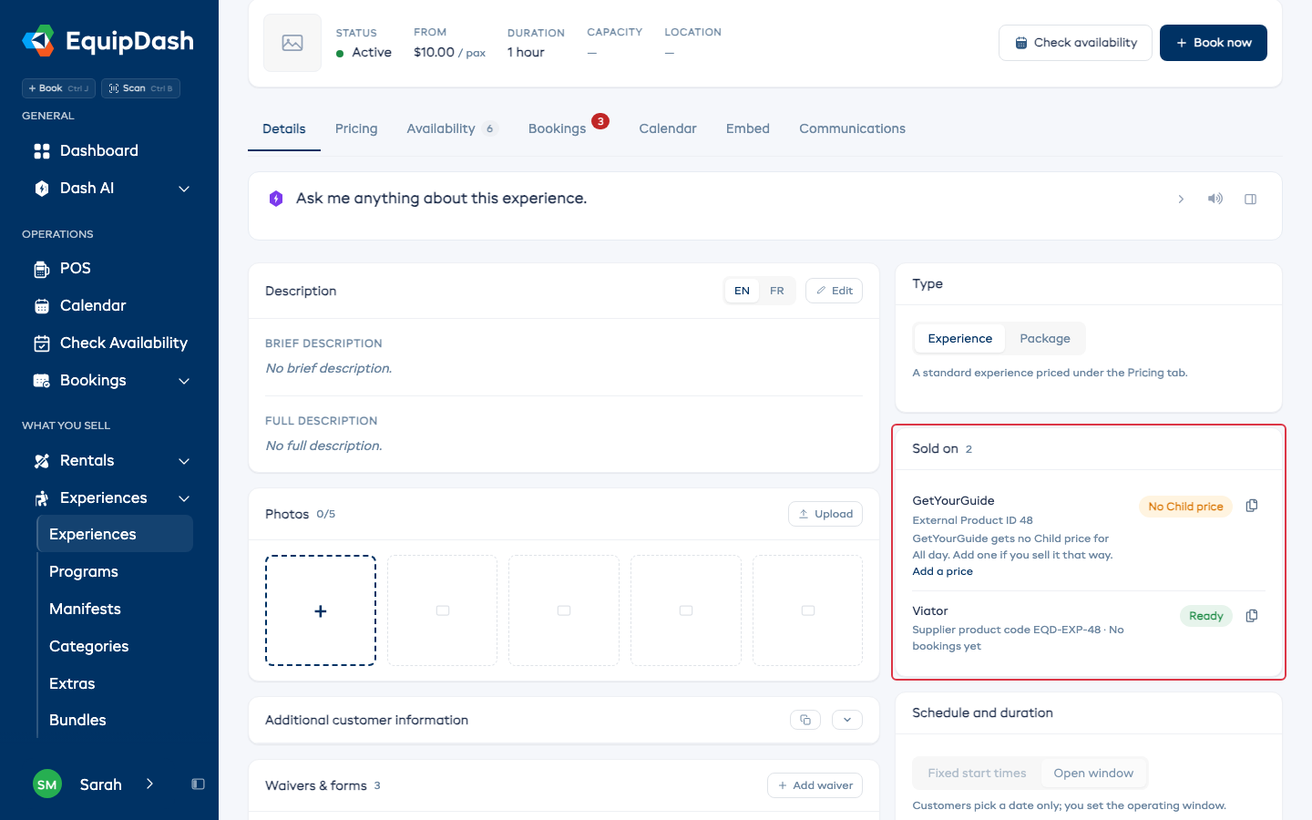The width and height of the screenshot is (1312, 820).
Task: Click the speaker icon in Ask bar
Action: (1215, 199)
